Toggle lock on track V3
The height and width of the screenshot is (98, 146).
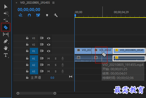point(27,38)
